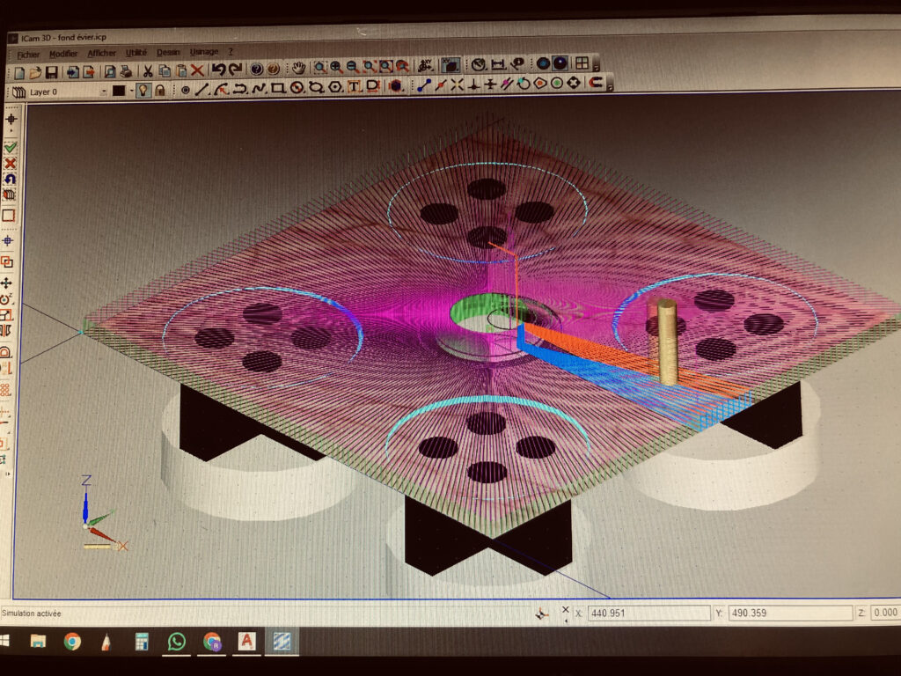Select the Line drawing tool
Viewport: 901px width, 676px height.
point(201,89)
